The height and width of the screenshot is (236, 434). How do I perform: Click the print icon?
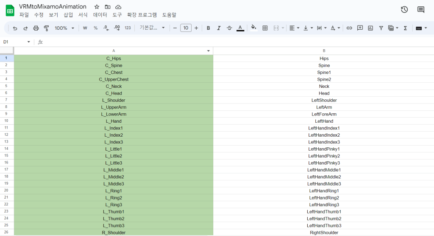tap(36, 28)
